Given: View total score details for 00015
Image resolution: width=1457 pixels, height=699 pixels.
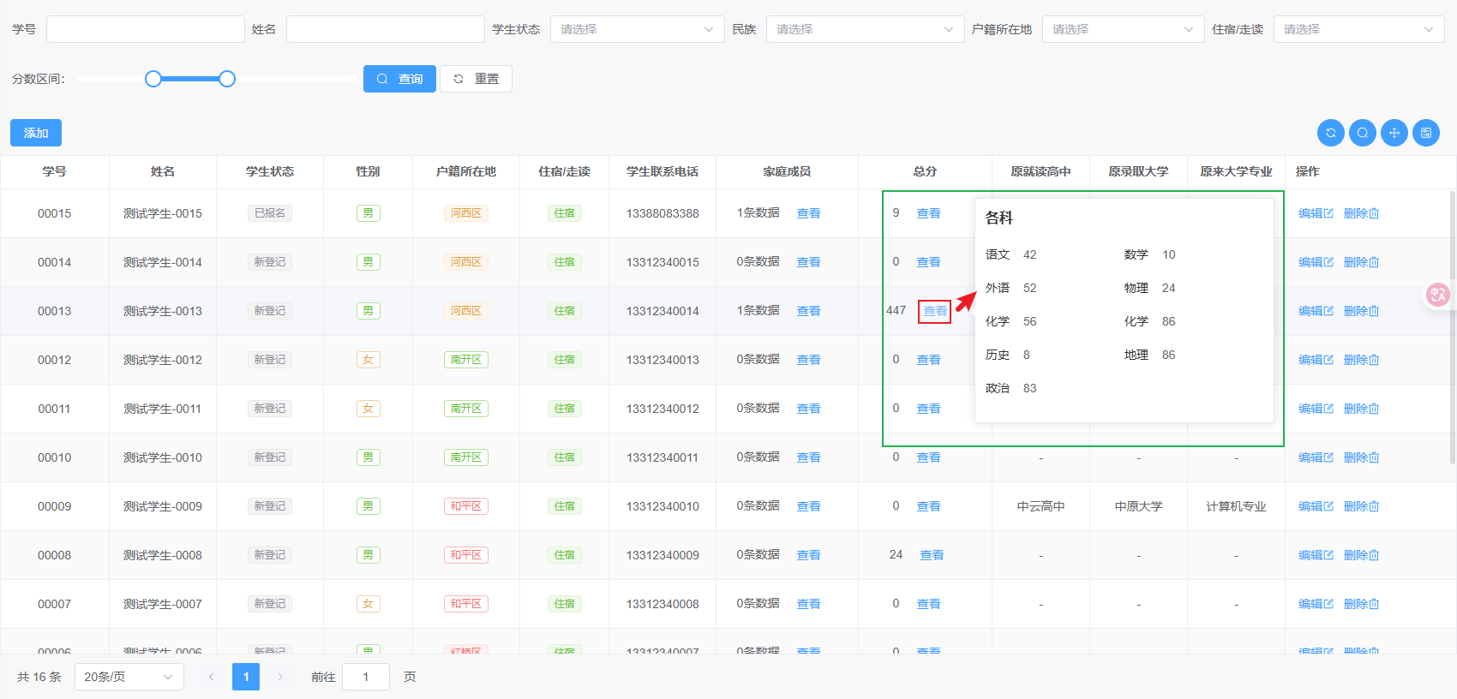Looking at the screenshot, I should [928, 213].
